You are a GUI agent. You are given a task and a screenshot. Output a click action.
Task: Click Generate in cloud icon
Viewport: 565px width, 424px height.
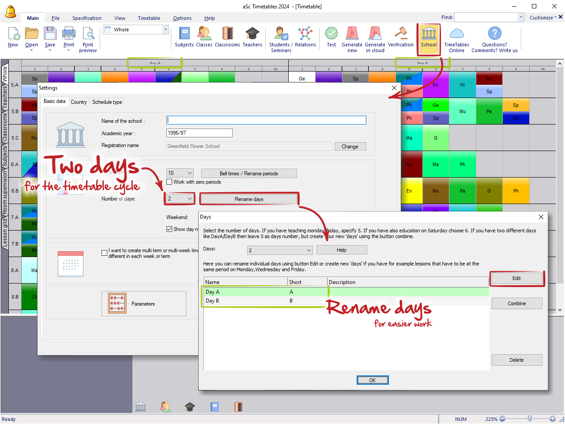coord(375,40)
